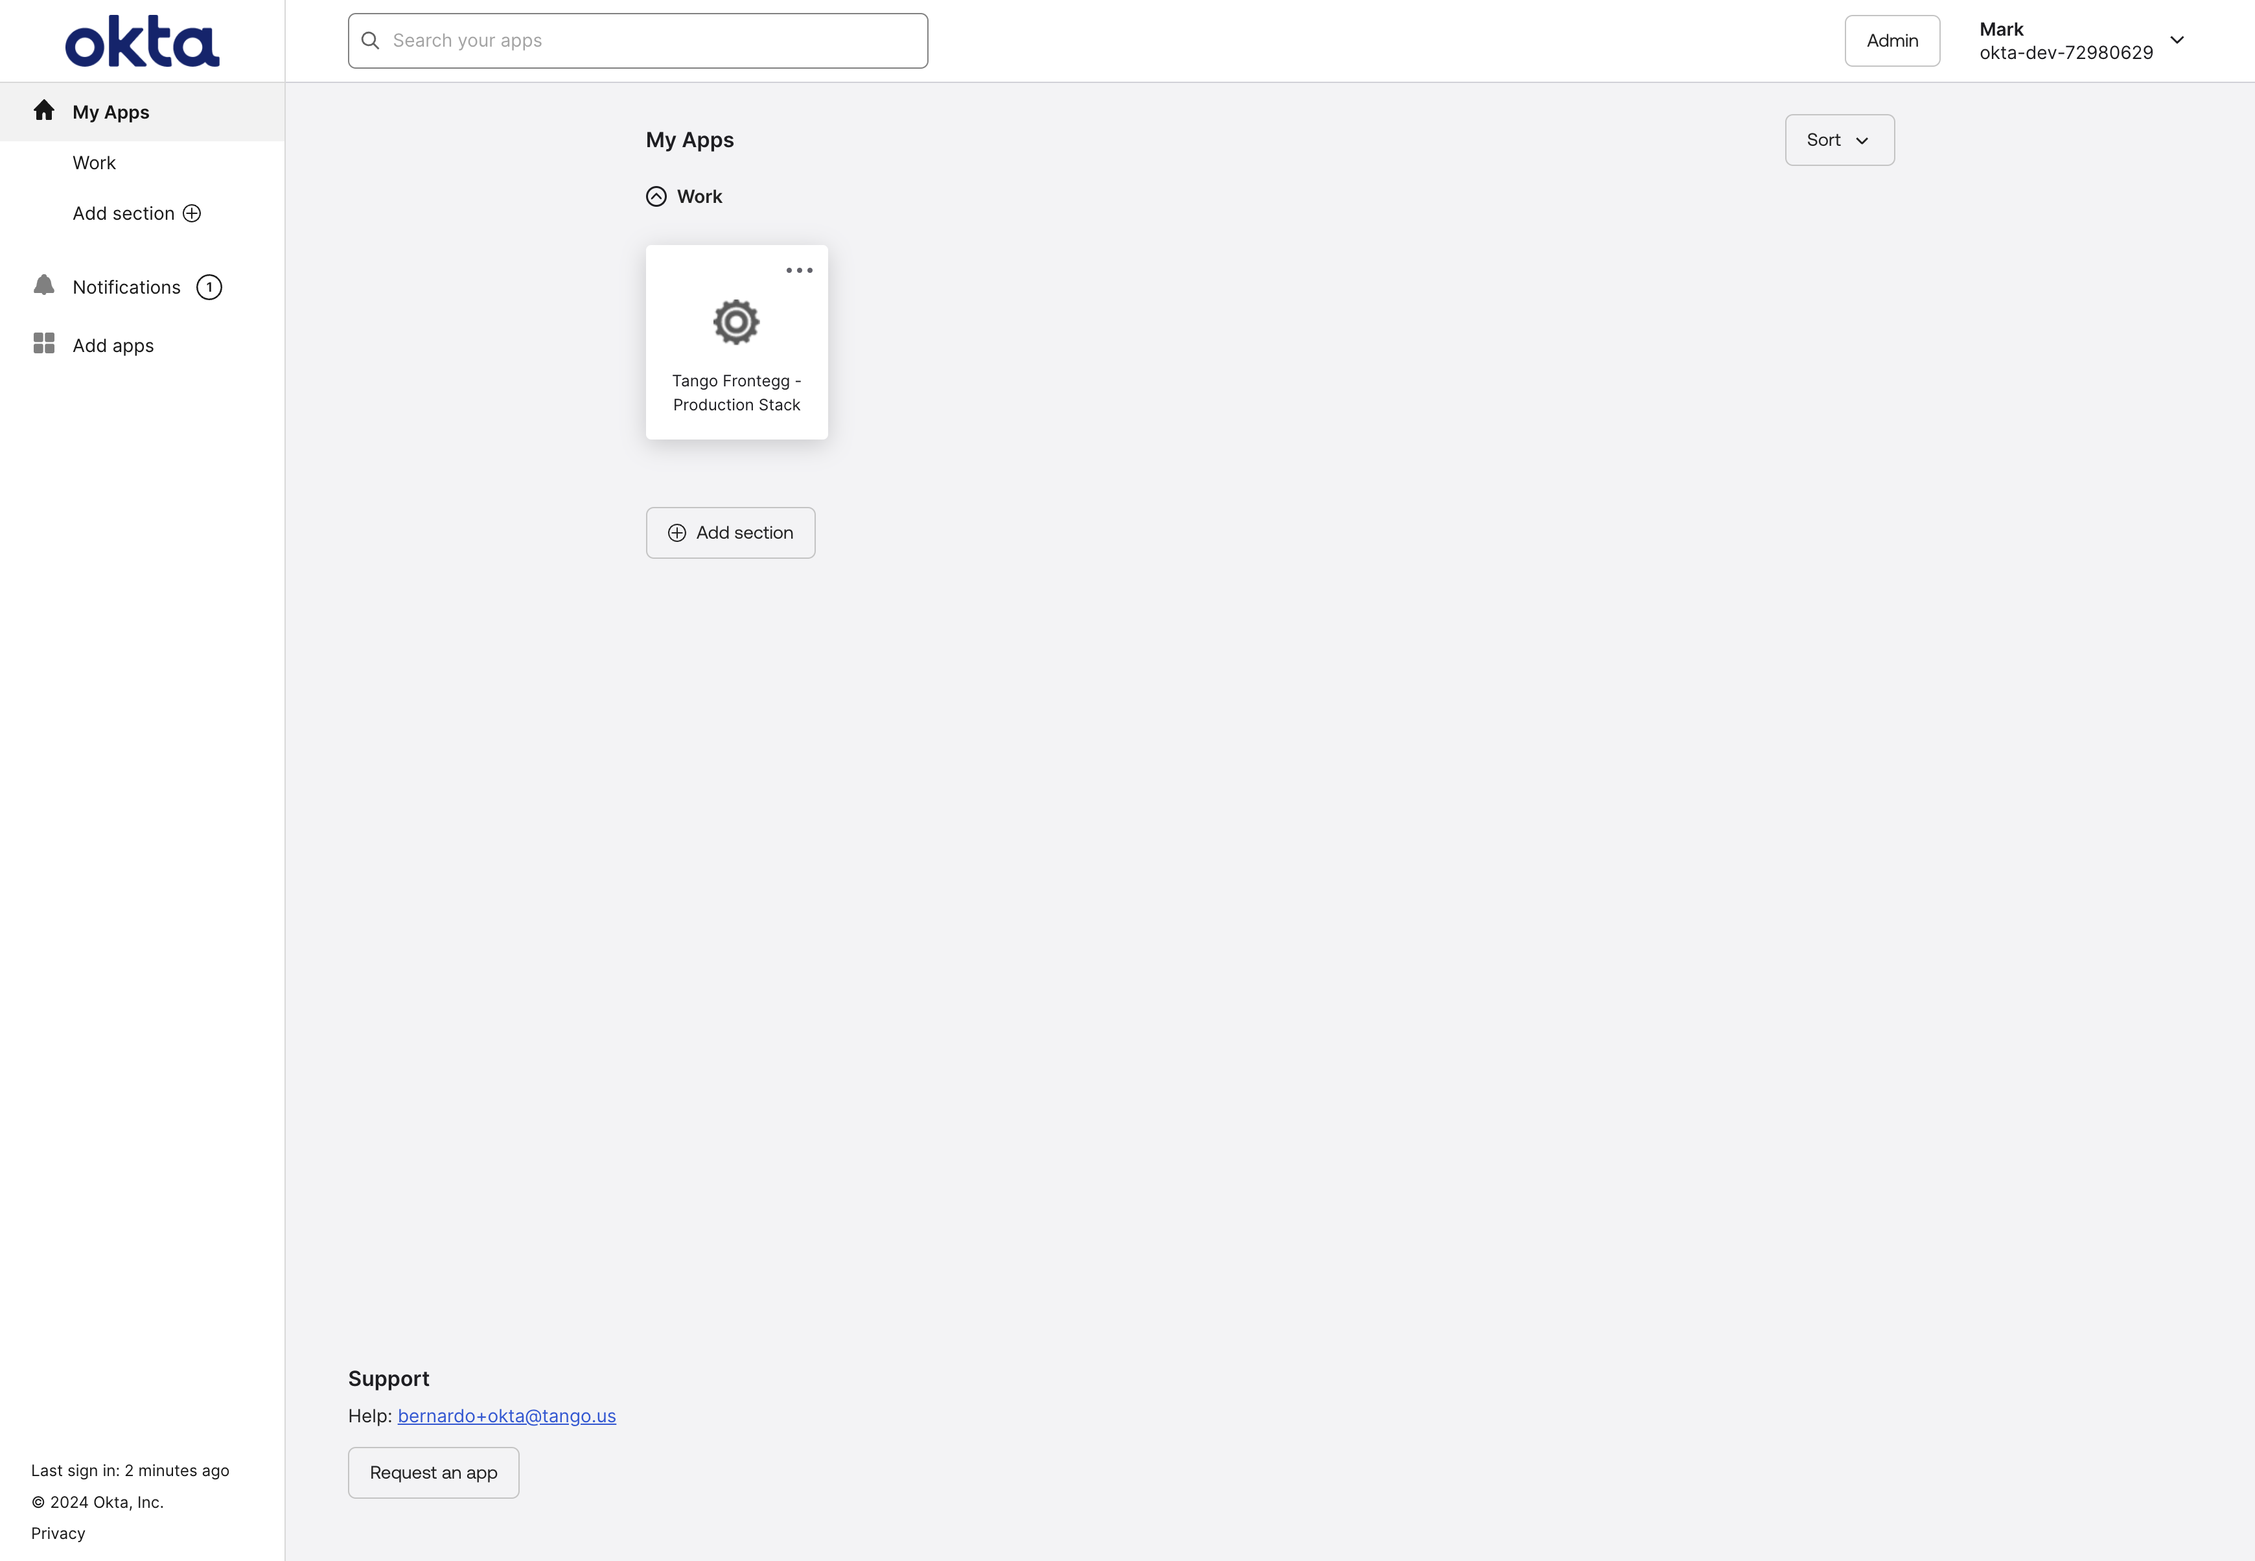Click the Okta logo
Screen dimensions: 2255x1561
[x=143, y=41]
